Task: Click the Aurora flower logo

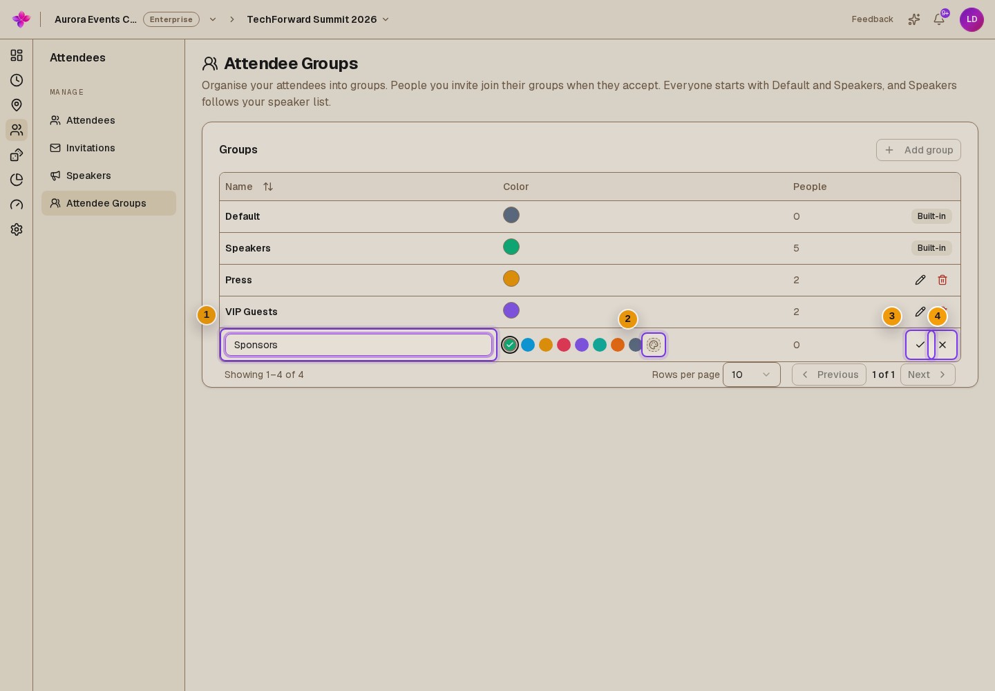Action: point(21,19)
